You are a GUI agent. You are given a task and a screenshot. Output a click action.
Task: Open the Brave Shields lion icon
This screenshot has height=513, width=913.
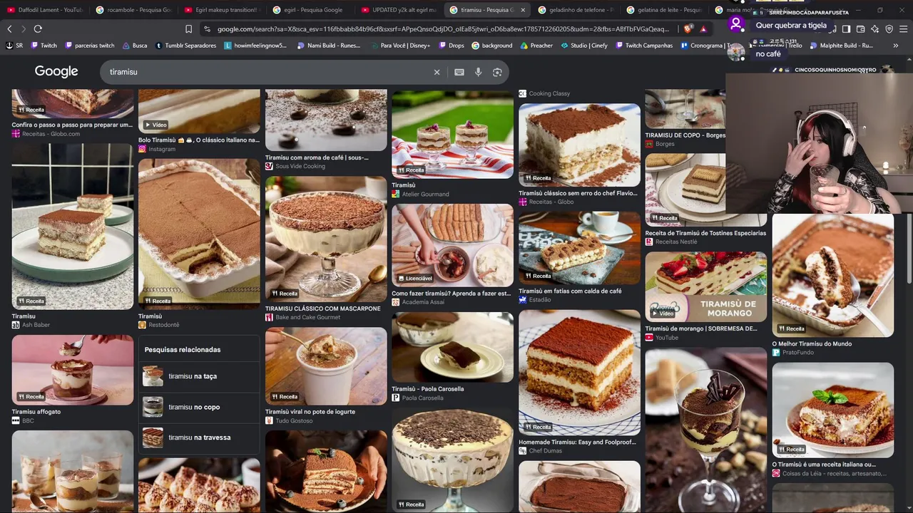click(688, 29)
